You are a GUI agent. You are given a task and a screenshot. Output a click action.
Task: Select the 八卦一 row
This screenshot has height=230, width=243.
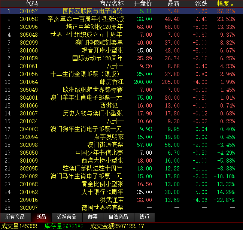pos(121,121)
